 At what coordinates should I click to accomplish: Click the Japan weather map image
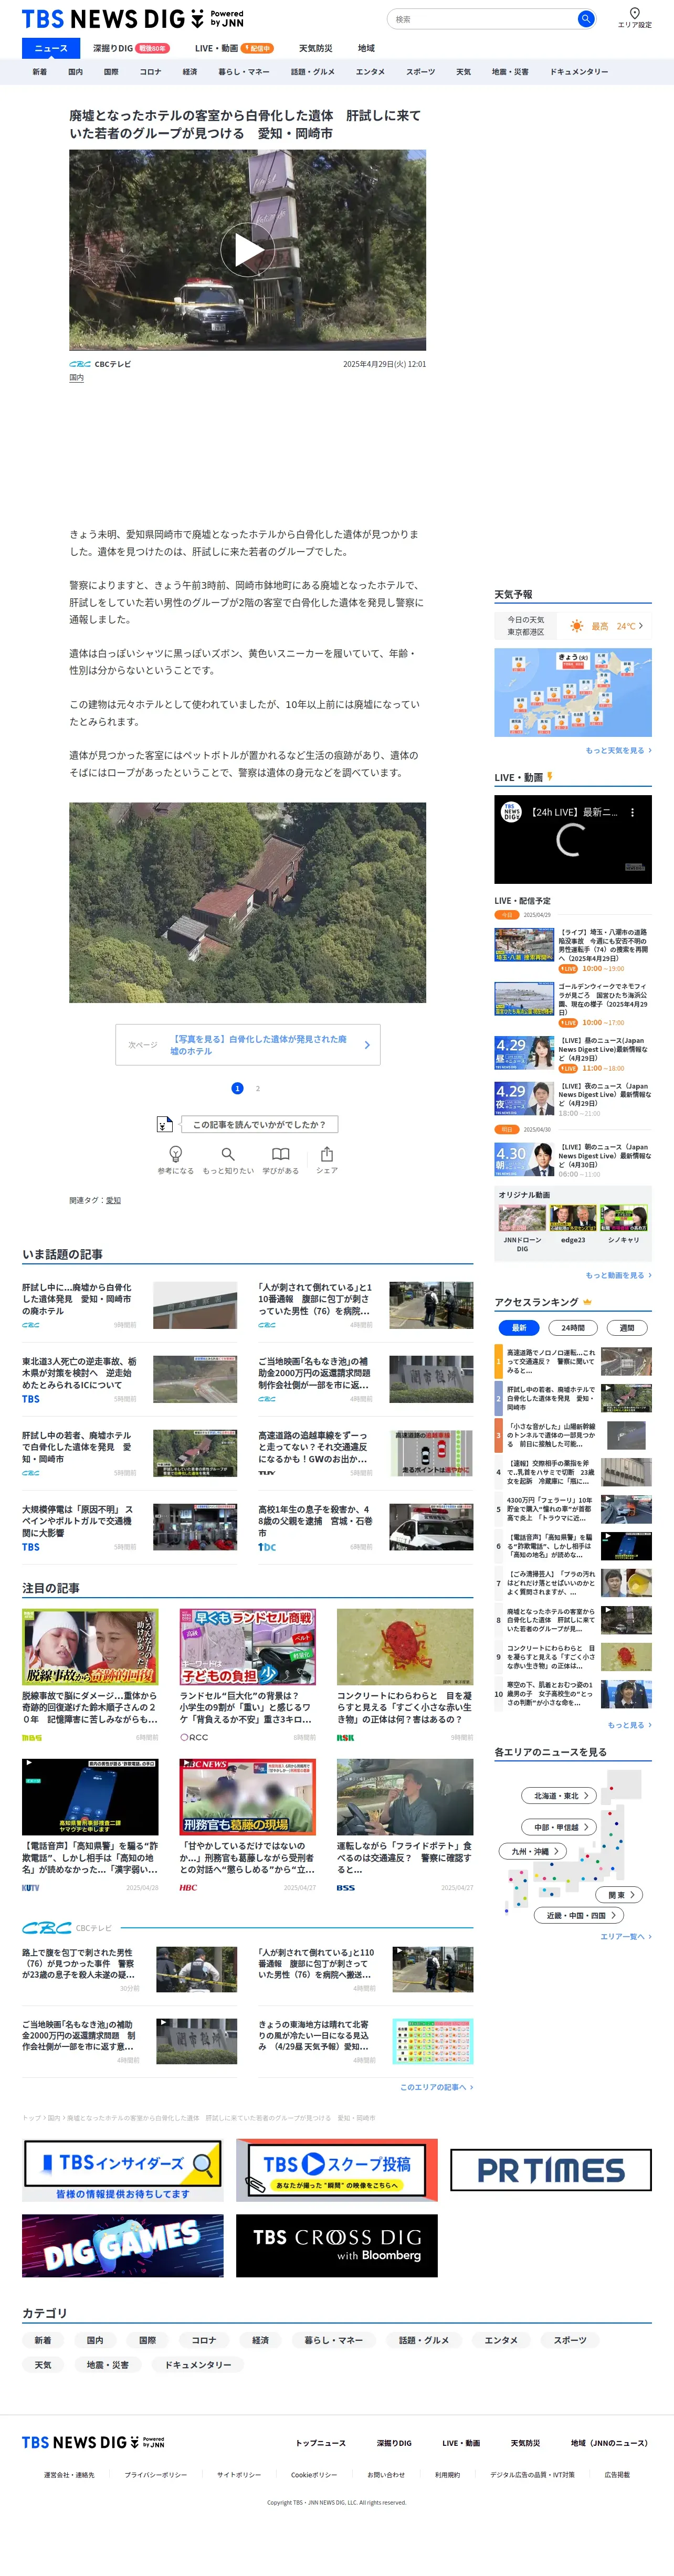pyautogui.click(x=573, y=692)
